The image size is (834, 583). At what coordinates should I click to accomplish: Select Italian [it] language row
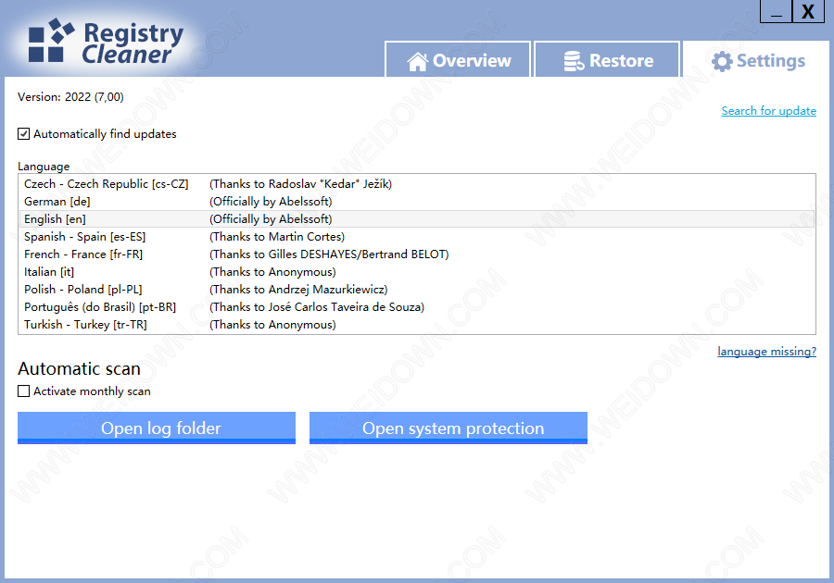click(x=416, y=271)
